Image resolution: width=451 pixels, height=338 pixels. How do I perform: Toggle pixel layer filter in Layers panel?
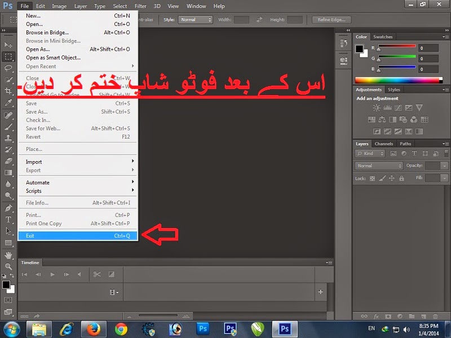(x=393, y=153)
